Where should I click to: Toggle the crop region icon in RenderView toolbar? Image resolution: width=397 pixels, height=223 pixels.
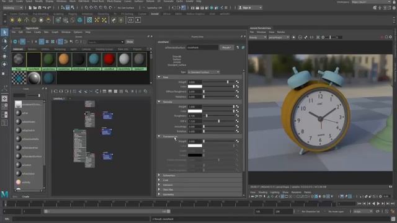pos(318,37)
